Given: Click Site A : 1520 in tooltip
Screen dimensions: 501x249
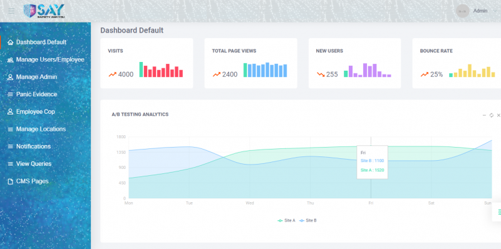Looking at the screenshot, I should (x=372, y=170).
